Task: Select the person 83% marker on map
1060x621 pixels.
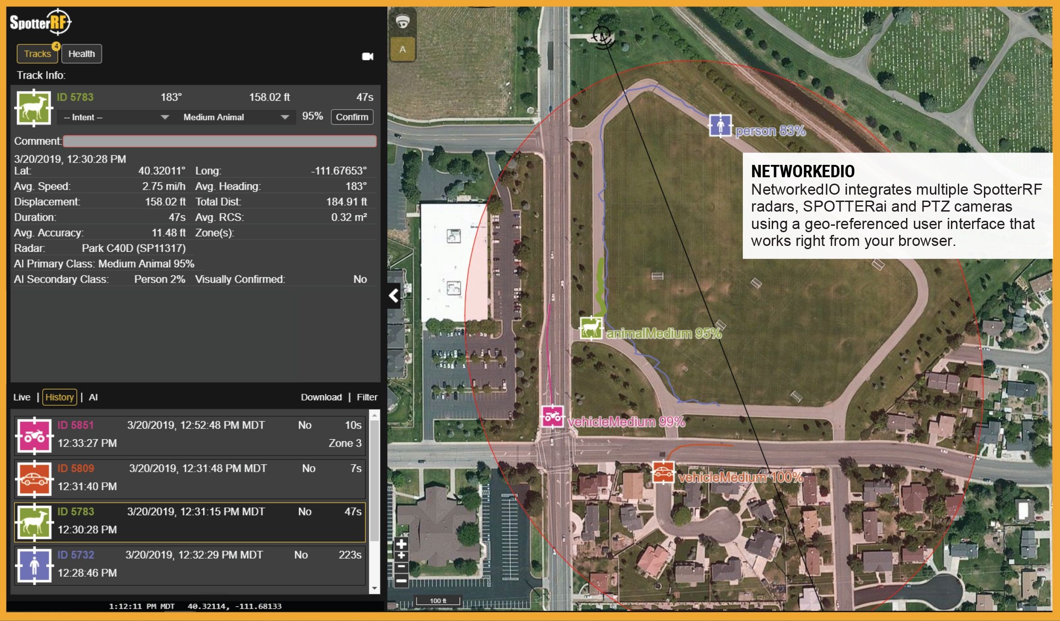Action: [720, 125]
